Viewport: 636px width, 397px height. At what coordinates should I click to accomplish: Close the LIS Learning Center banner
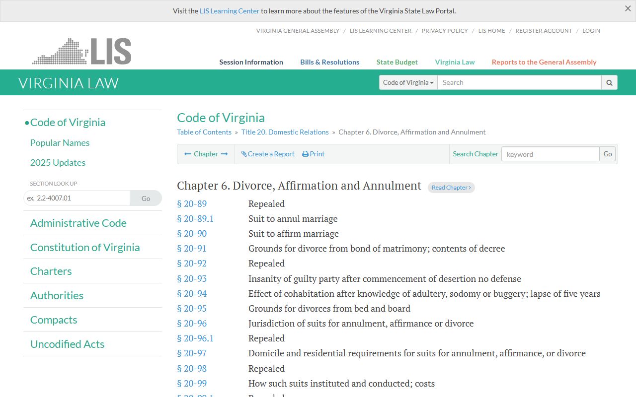pyautogui.click(x=628, y=8)
